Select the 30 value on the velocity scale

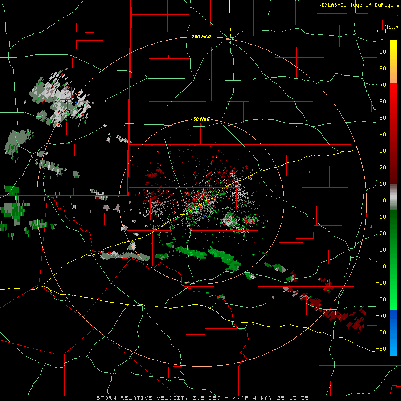[x=383, y=151]
